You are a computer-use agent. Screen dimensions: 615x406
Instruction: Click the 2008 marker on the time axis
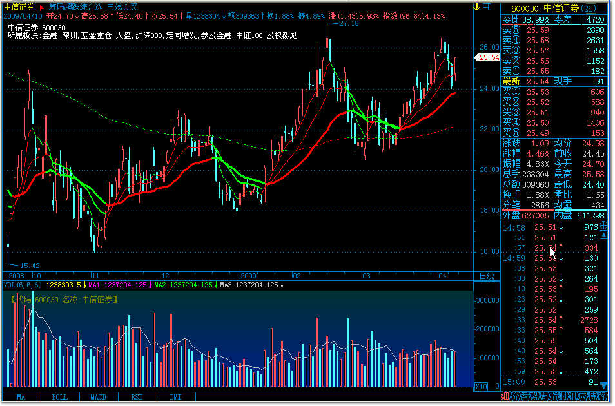click(16, 276)
